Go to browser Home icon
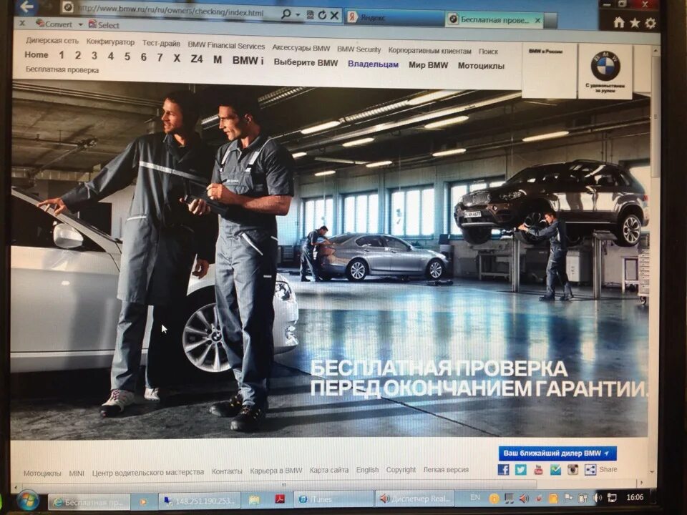The height and width of the screenshot is (515, 687). (618, 22)
